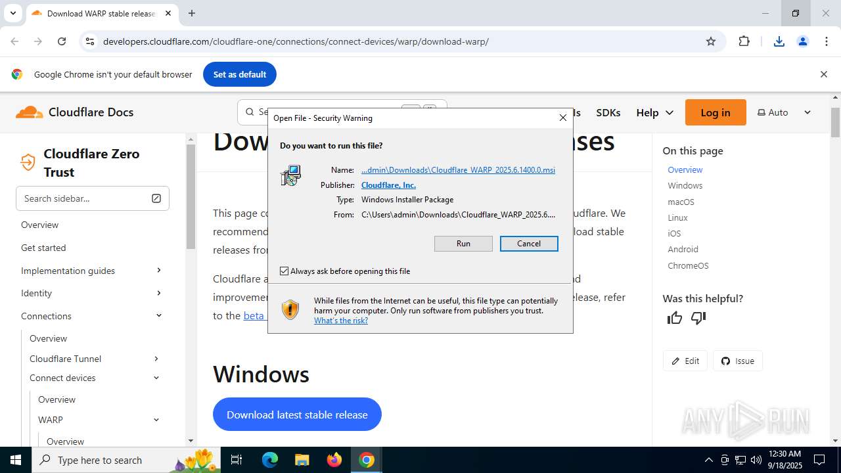This screenshot has height=473, width=841.
Task: Cancel the security warning dialog
Action: click(529, 244)
